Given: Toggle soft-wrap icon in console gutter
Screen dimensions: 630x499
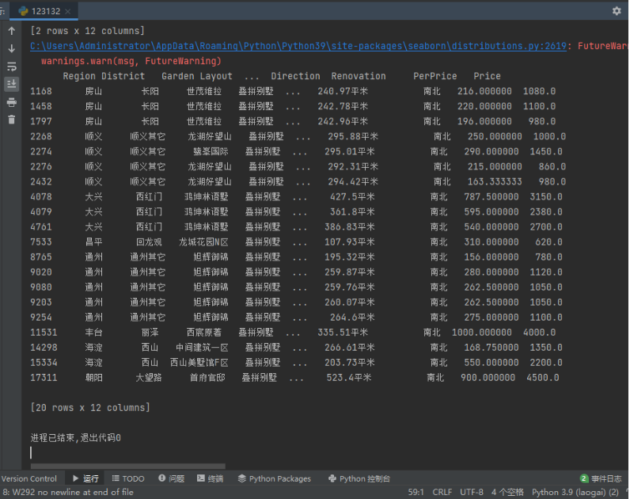Looking at the screenshot, I should [12, 67].
